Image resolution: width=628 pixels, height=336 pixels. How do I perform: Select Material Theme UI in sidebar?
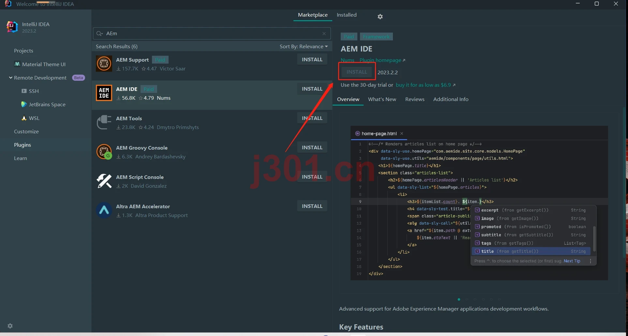[44, 64]
